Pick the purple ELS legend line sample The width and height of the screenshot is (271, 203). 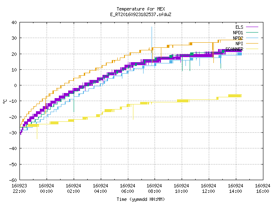click(252, 27)
